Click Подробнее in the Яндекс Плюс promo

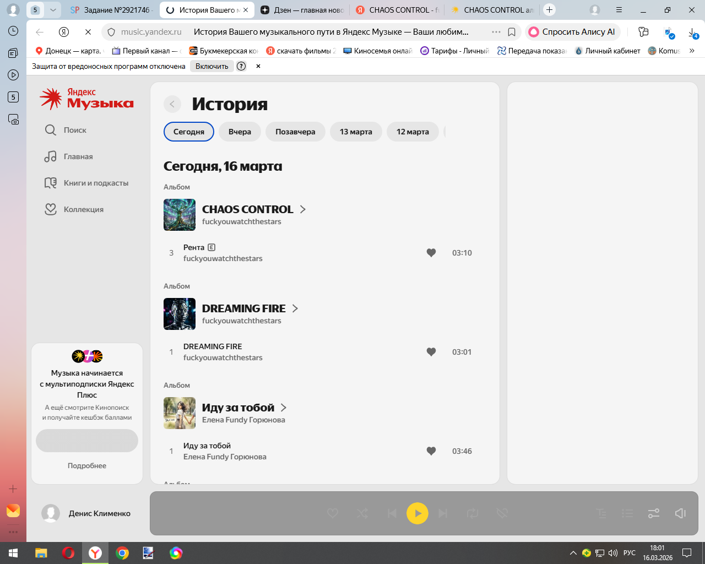[87, 465]
